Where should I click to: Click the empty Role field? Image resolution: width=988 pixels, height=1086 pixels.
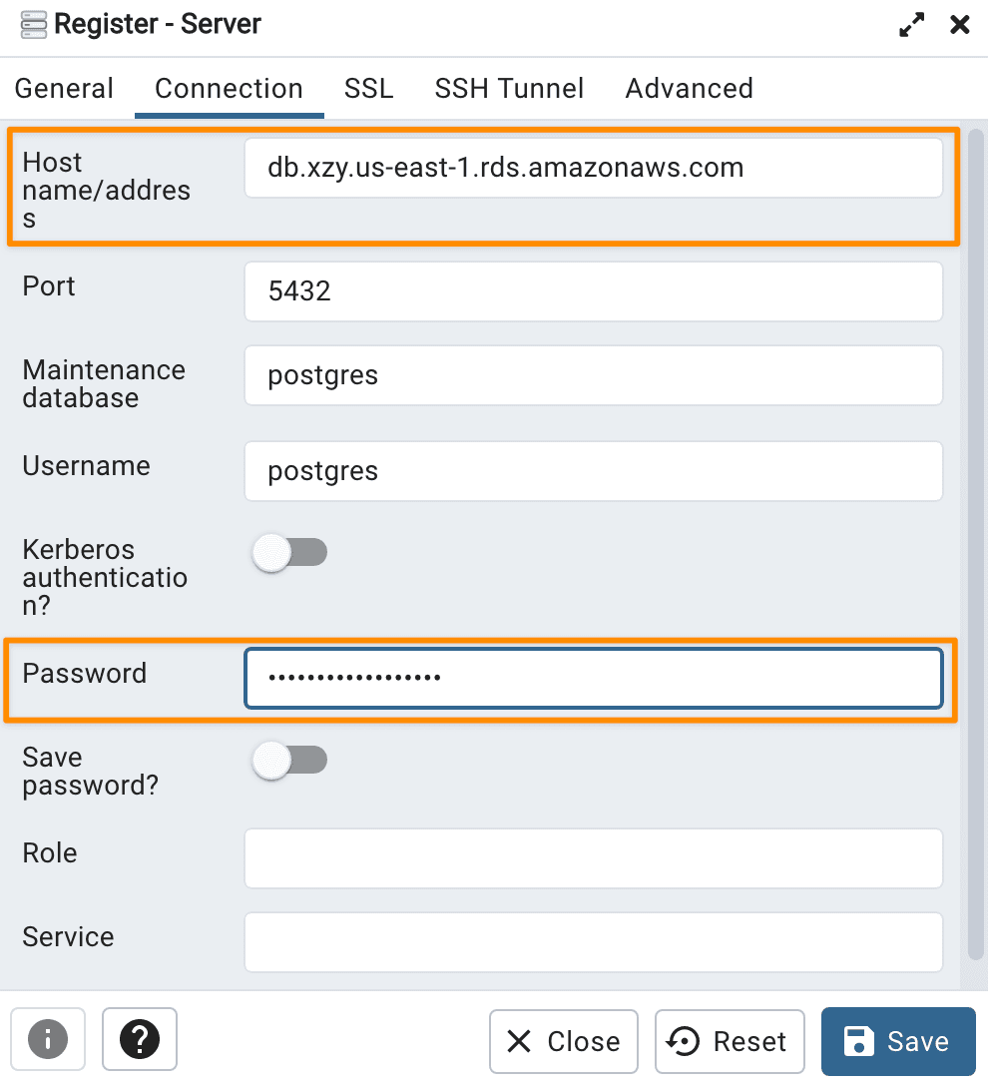tap(594, 858)
